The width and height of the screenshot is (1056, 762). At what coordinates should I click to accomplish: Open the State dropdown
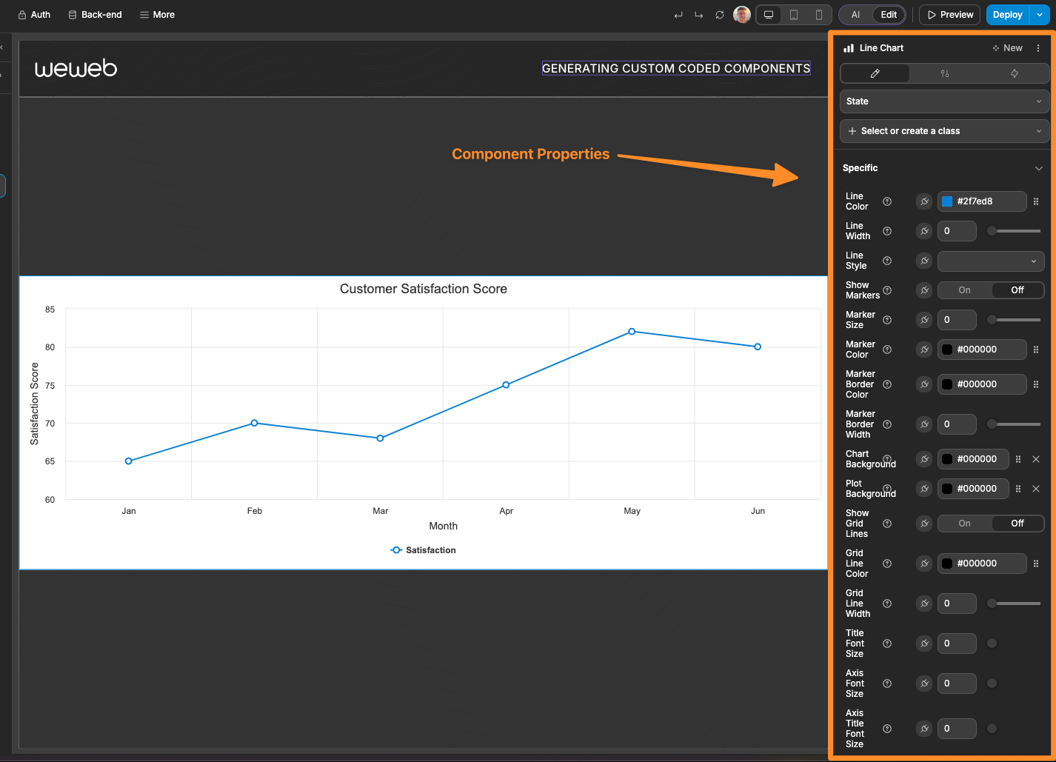coord(944,101)
